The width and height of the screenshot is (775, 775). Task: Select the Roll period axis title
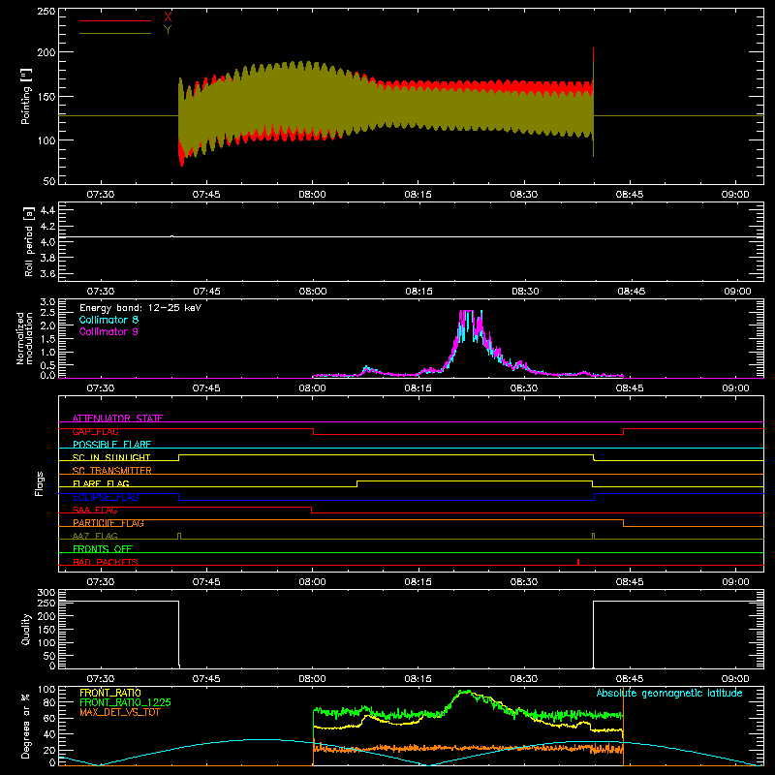pos(29,241)
